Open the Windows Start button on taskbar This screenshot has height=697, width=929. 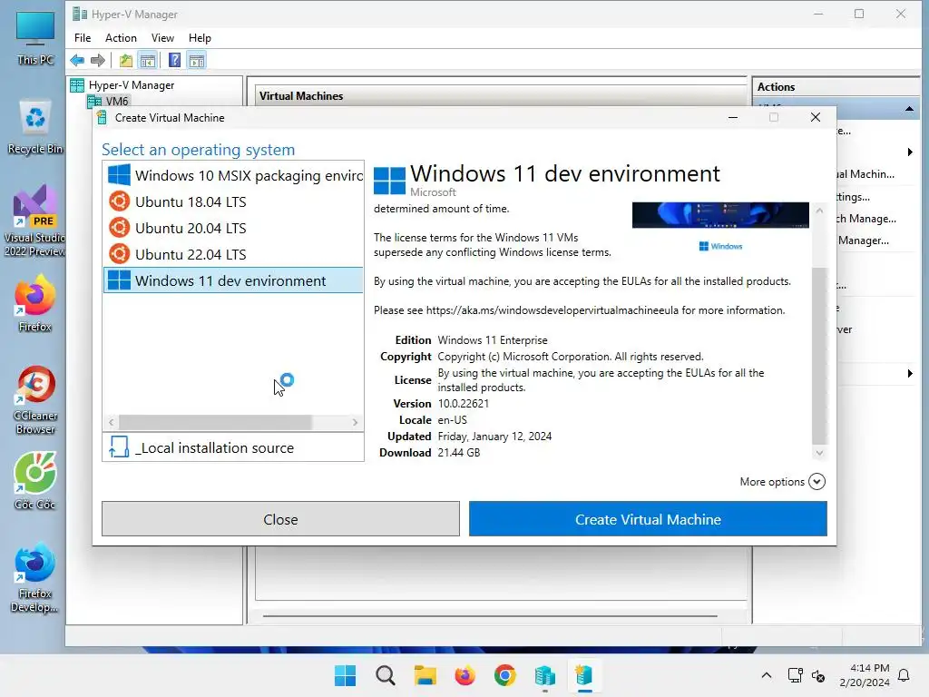coord(345,675)
